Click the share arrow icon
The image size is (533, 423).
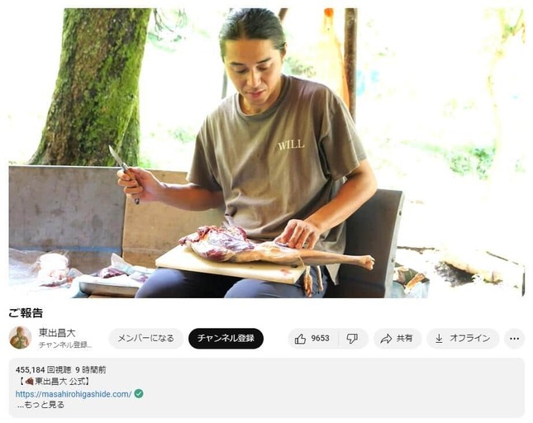[386, 339]
